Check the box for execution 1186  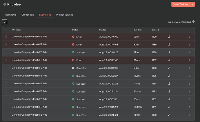coord(6,68)
